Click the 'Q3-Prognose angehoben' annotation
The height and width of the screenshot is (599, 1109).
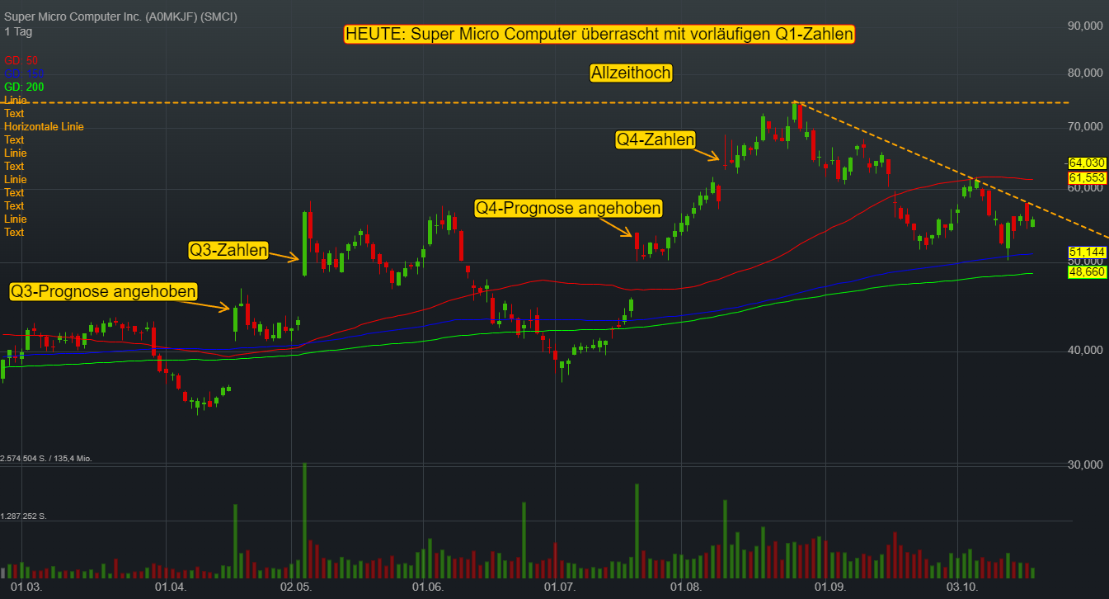point(104,290)
